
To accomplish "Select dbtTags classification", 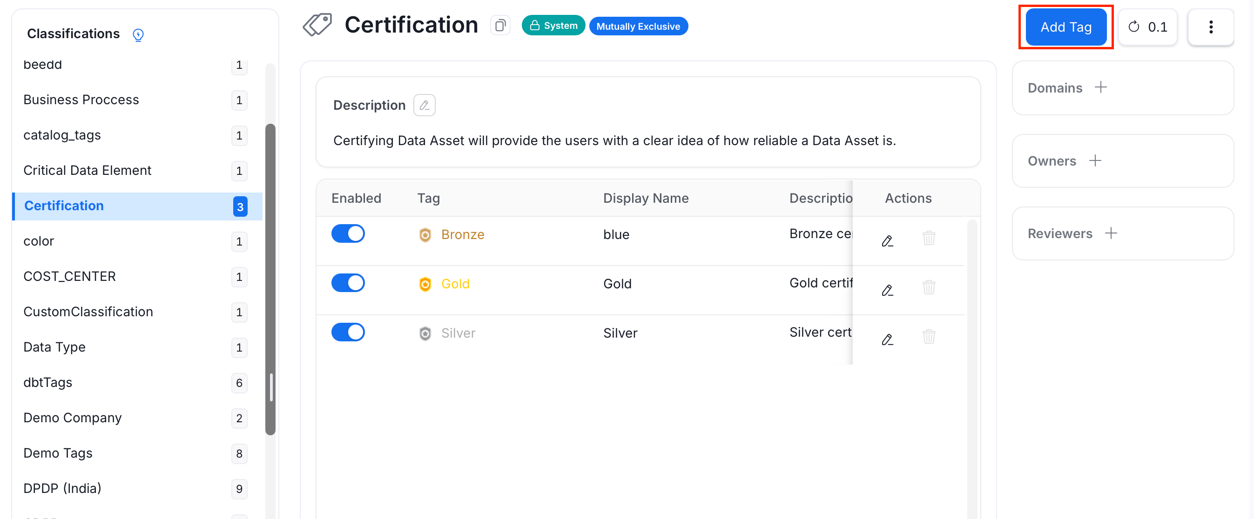I will coord(137,382).
